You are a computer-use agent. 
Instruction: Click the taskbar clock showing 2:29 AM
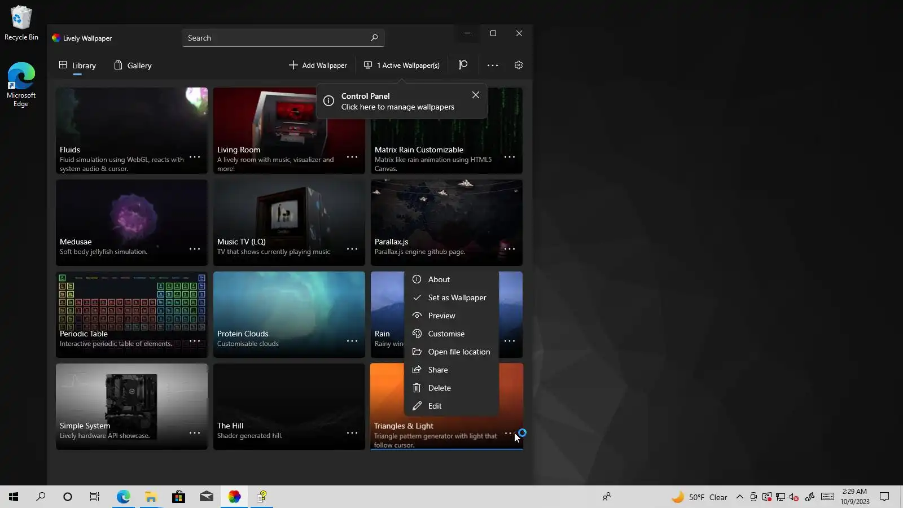tap(855, 497)
